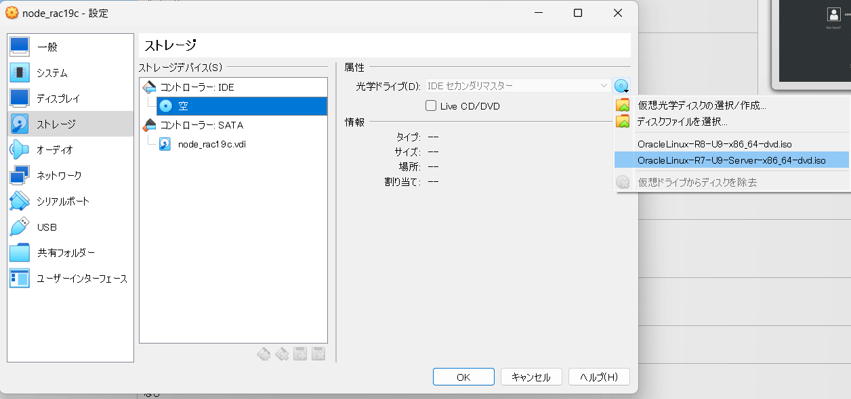Viewport: 851px width, 399px height.
Task: Click the node_rac19c.vdi hard disk icon
Action: point(165,144)
